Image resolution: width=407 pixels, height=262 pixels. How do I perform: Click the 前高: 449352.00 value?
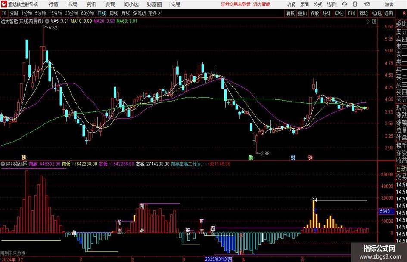pyautogui.click(x=45, y=164)
